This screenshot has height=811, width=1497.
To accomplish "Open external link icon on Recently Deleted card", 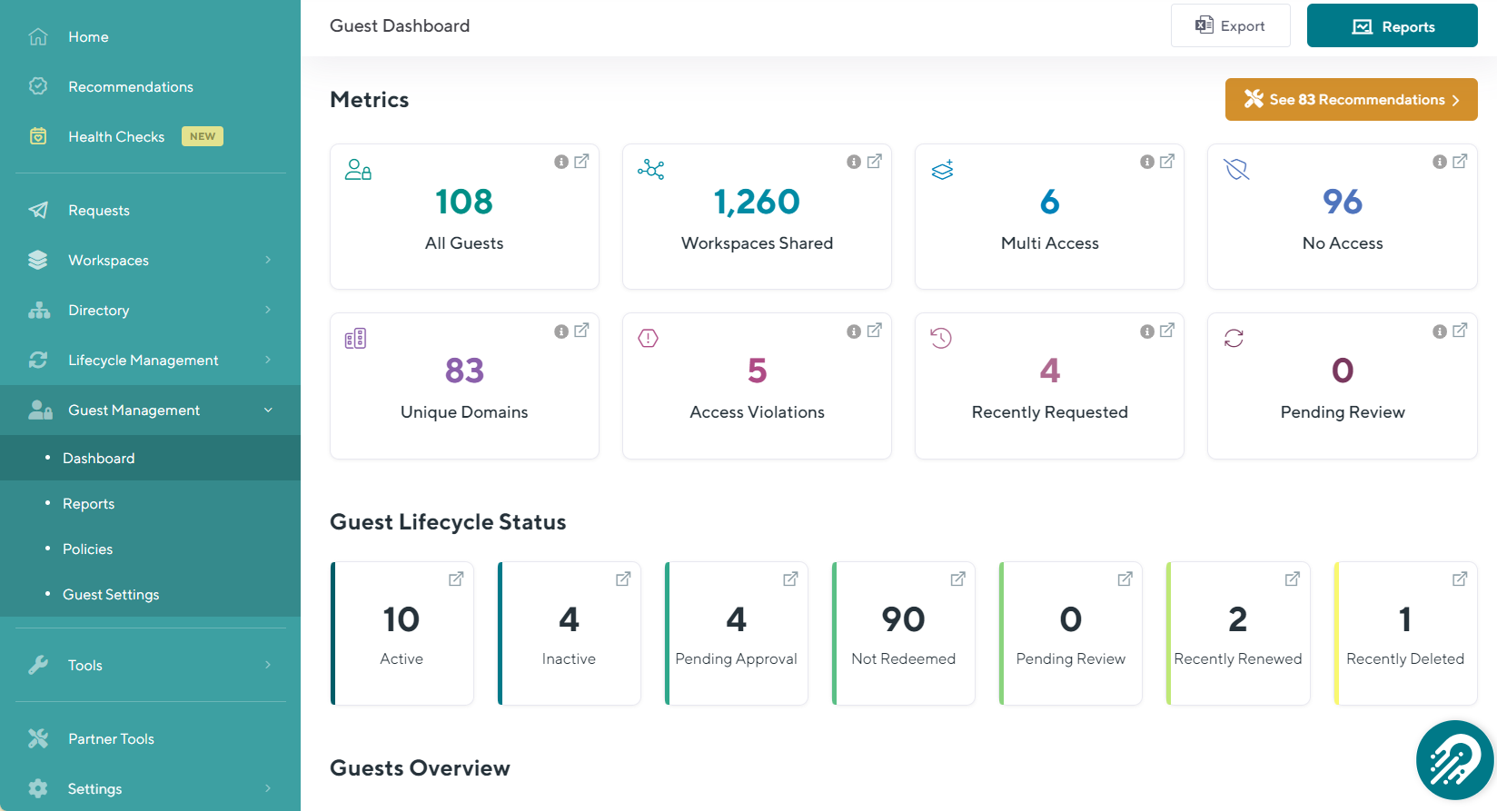I will (x=1460, y=579).
